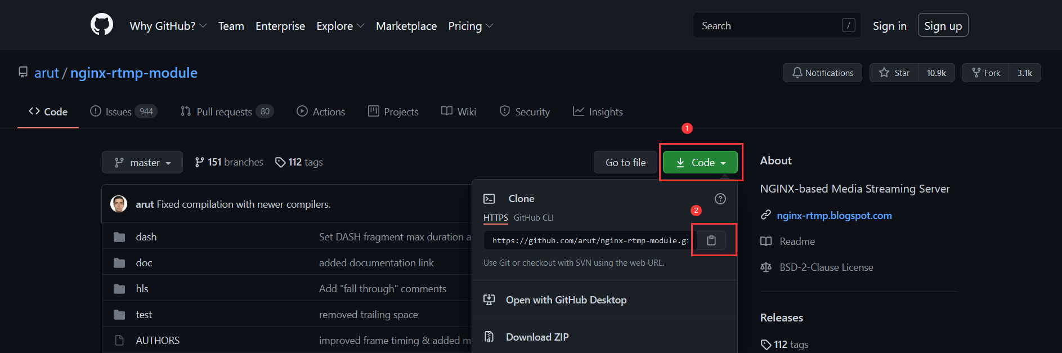Click the doc folder icon
Image resolution: width=1062 pixels, height=353 pixels.
coord(119,263)
